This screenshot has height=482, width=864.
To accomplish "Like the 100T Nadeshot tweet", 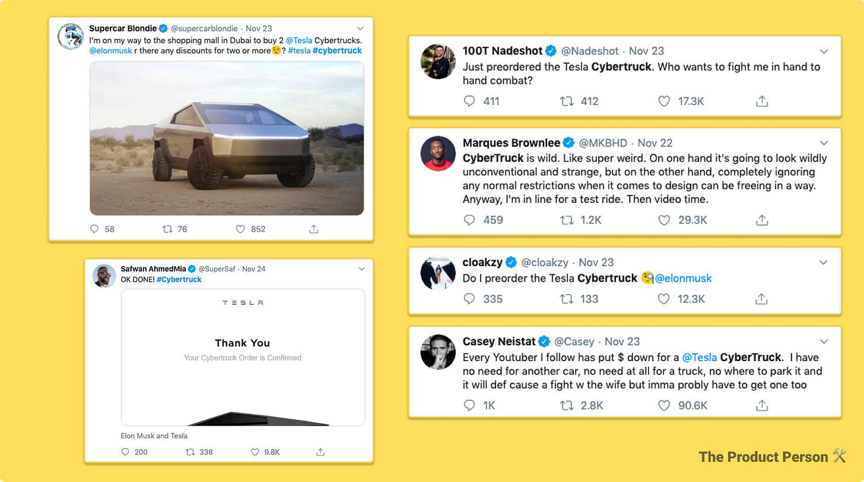I will click(664, 101).
